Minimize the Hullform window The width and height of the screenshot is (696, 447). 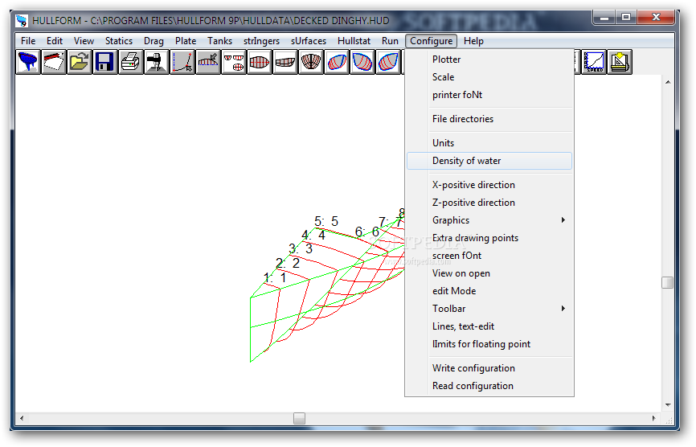pos(604,18)
